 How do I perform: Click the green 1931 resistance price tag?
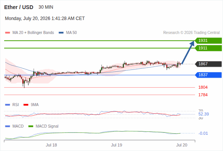208,41
